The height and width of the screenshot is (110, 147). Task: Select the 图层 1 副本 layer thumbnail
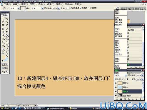pos(120,96)
